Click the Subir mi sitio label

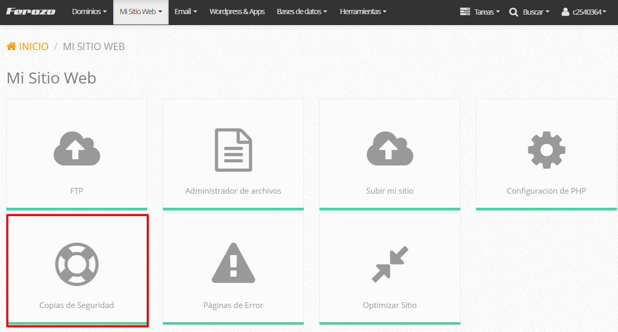(x=390, y=191)
